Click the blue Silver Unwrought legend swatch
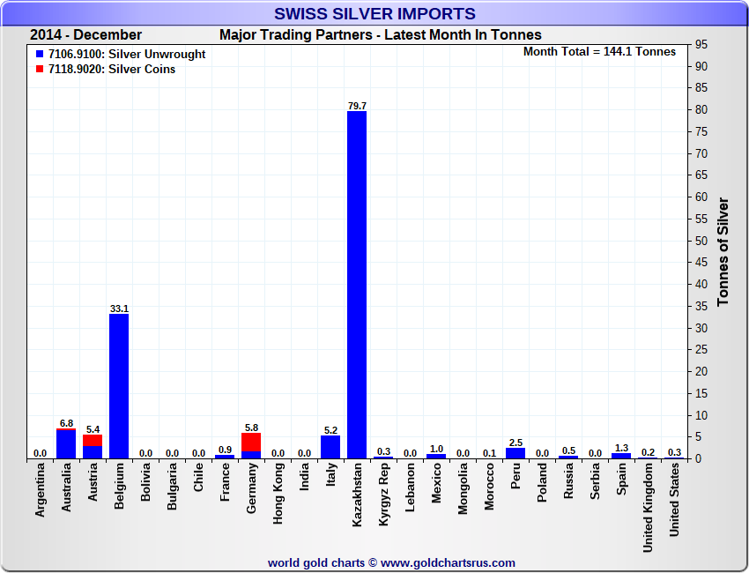The height and width of the screenshot is (573, 749). point(40,55)
